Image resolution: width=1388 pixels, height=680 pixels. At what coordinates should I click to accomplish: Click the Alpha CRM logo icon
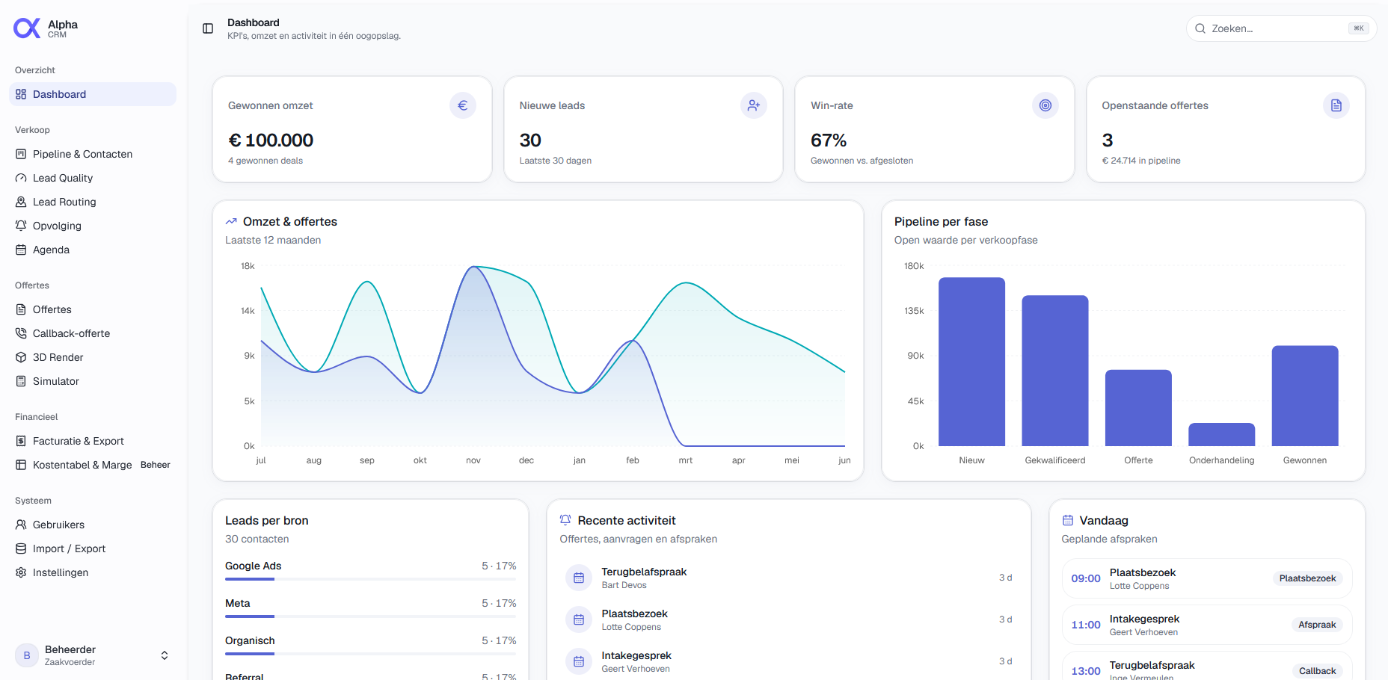click(x=27, y=28)
